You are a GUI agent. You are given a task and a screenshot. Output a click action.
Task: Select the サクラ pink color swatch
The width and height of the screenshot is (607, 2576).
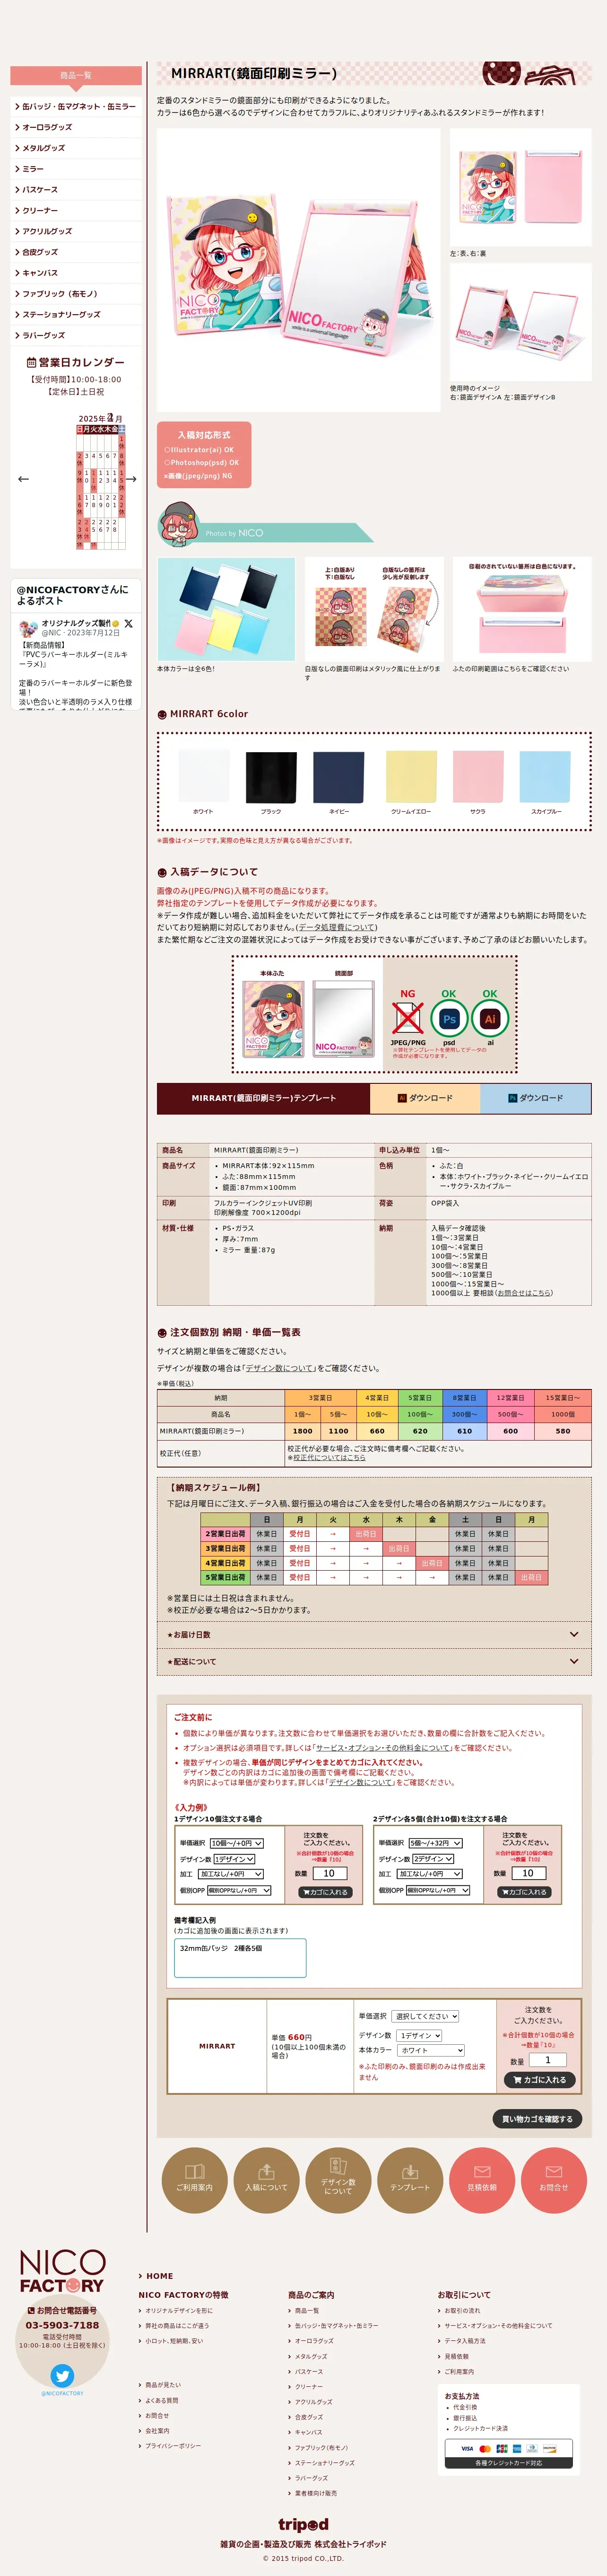[478, 777]
